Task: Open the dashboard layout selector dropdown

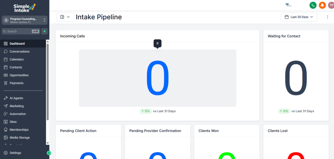Action: click(65, 17)
